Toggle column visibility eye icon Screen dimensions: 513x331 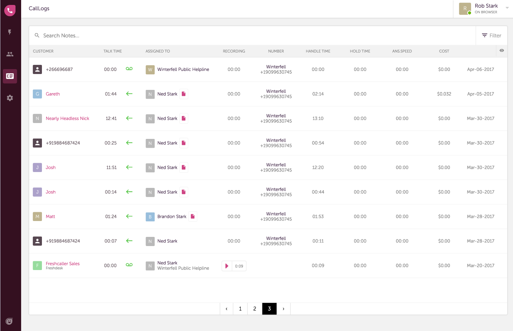[x=501, y=51]
